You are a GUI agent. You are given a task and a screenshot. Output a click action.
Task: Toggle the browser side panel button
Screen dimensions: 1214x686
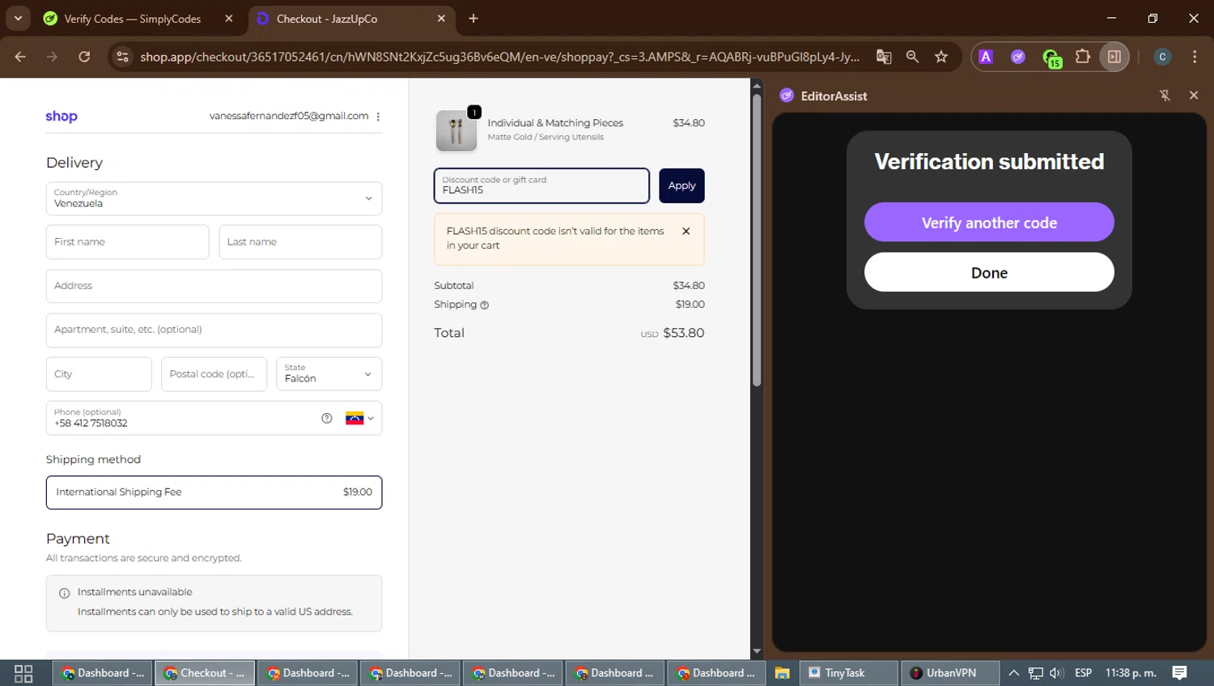point(1114,57)
